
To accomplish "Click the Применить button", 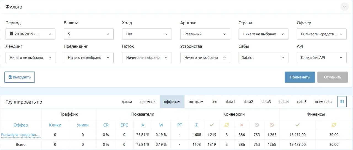I will 300,77.
